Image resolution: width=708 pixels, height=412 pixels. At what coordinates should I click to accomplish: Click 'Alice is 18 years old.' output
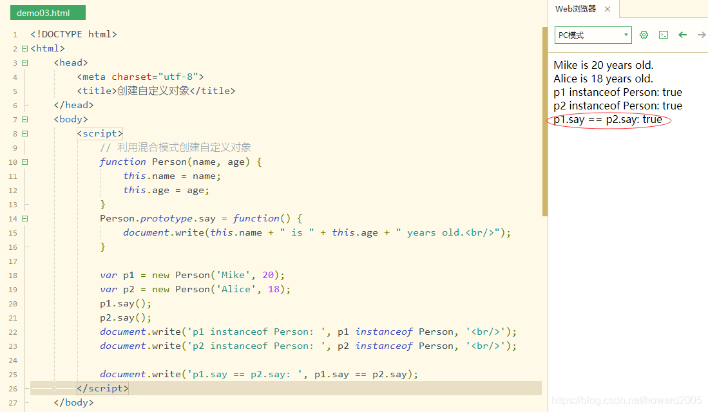point(603,79)
